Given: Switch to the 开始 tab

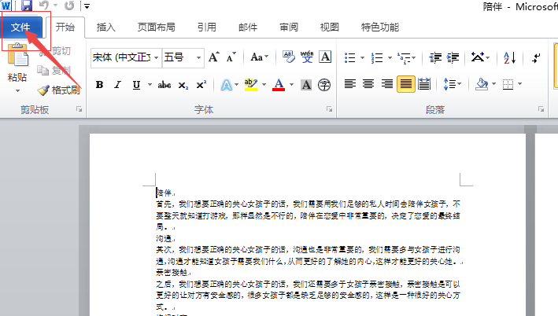Looking at the screenshot, I should (x=65, y=27).
